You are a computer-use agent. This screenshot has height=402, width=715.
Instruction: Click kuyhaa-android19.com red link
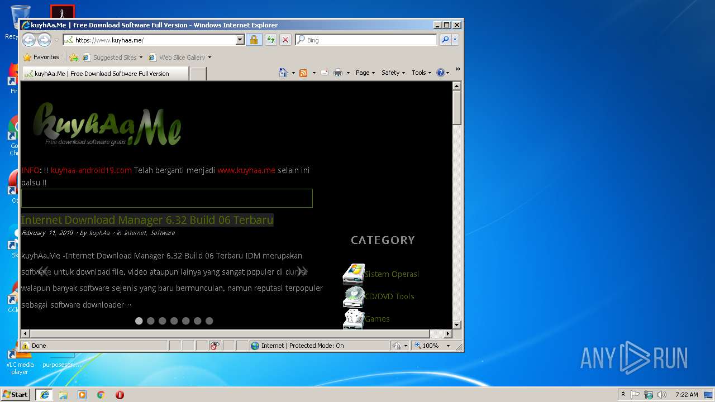(x=91, y=170)
